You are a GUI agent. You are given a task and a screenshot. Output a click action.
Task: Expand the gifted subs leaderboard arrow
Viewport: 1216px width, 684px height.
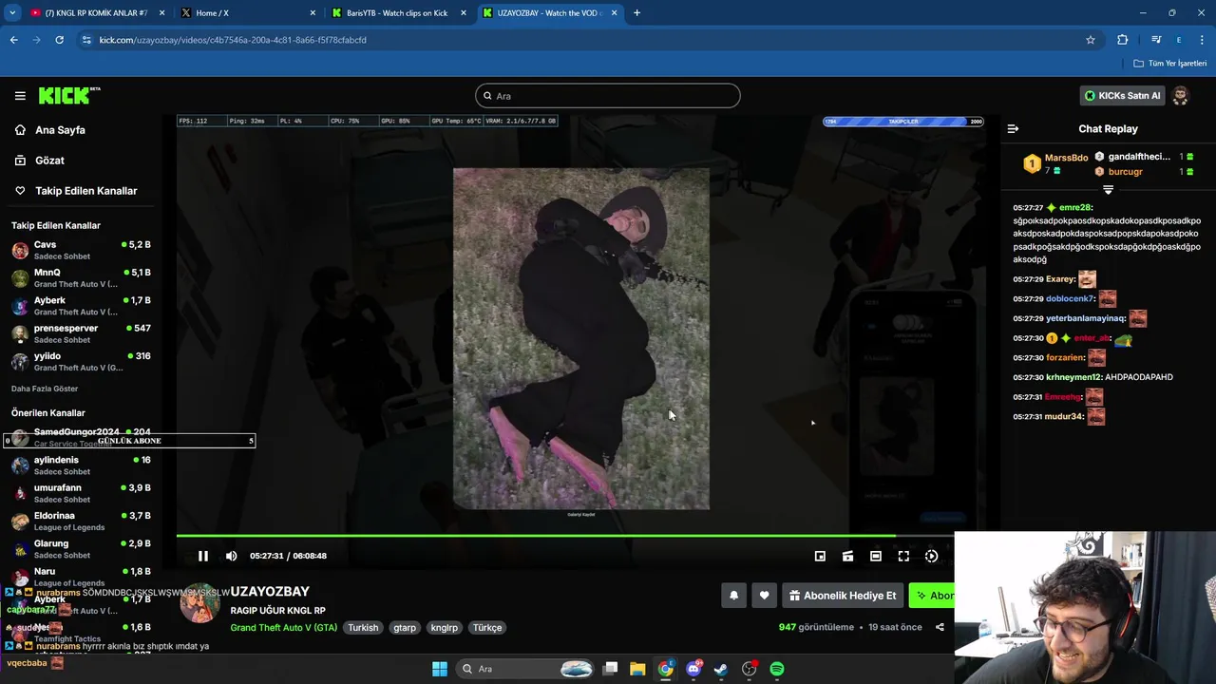tap(1108, 190)
